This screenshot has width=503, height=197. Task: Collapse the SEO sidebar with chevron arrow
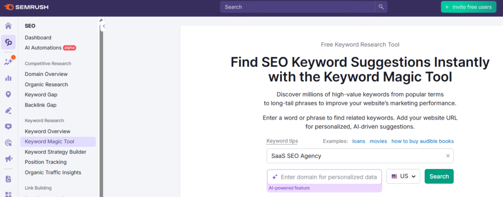(104, 26)
